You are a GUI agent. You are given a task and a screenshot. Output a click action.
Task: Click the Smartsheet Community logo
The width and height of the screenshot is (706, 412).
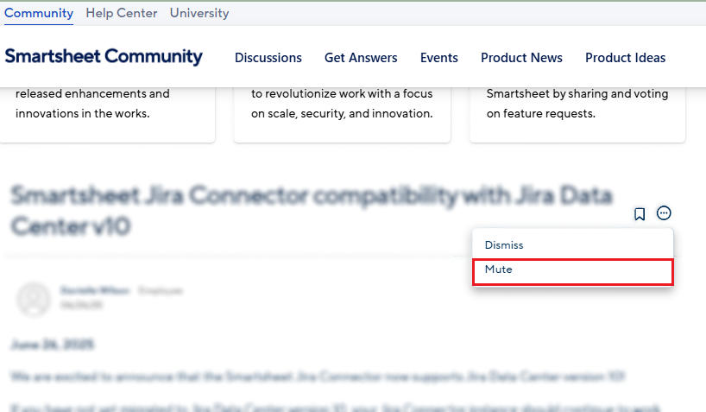click(104, 56)
